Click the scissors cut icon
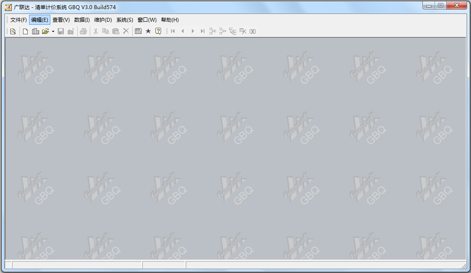Screen dimensions: 471x273 96,31
